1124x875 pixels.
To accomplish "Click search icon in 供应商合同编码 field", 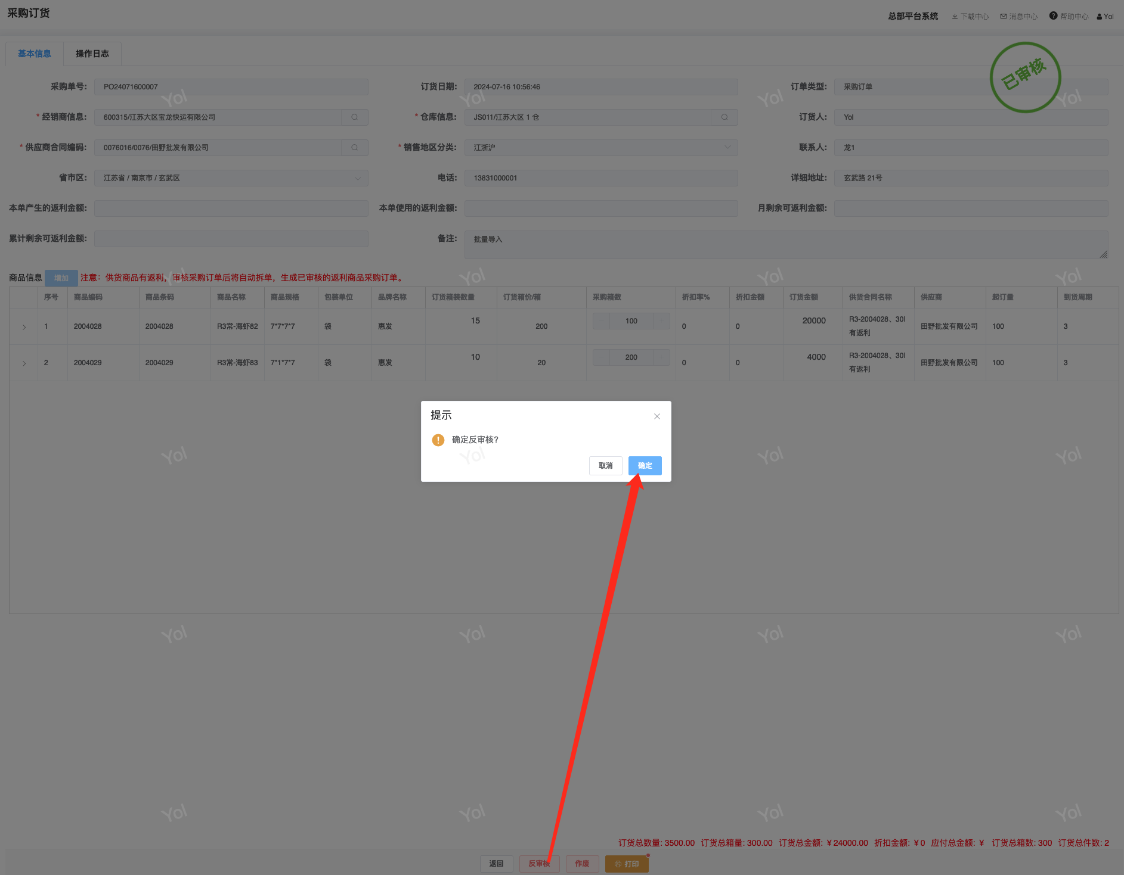I will tap(355, 148).
